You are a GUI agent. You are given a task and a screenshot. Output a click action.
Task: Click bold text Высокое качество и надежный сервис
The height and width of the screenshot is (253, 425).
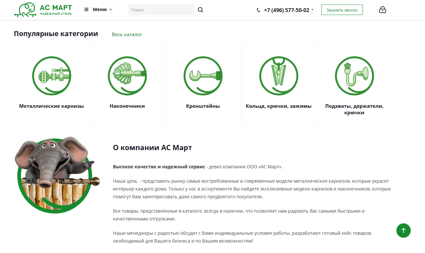pos(159,167)
